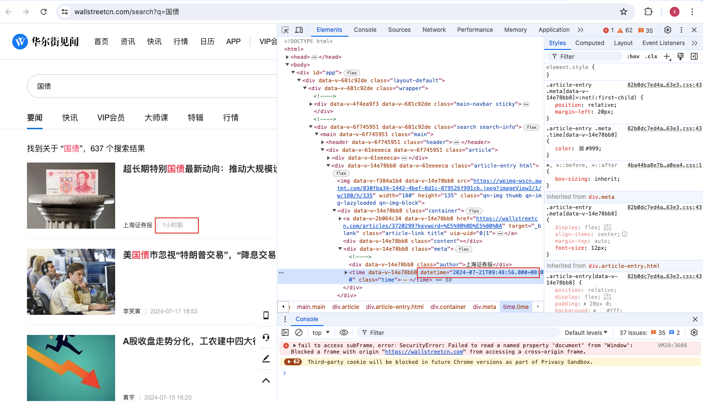This screenshot has height=402, width=703.
Task: Bookmark page with the star icon
Action: [x=624, y=12]
